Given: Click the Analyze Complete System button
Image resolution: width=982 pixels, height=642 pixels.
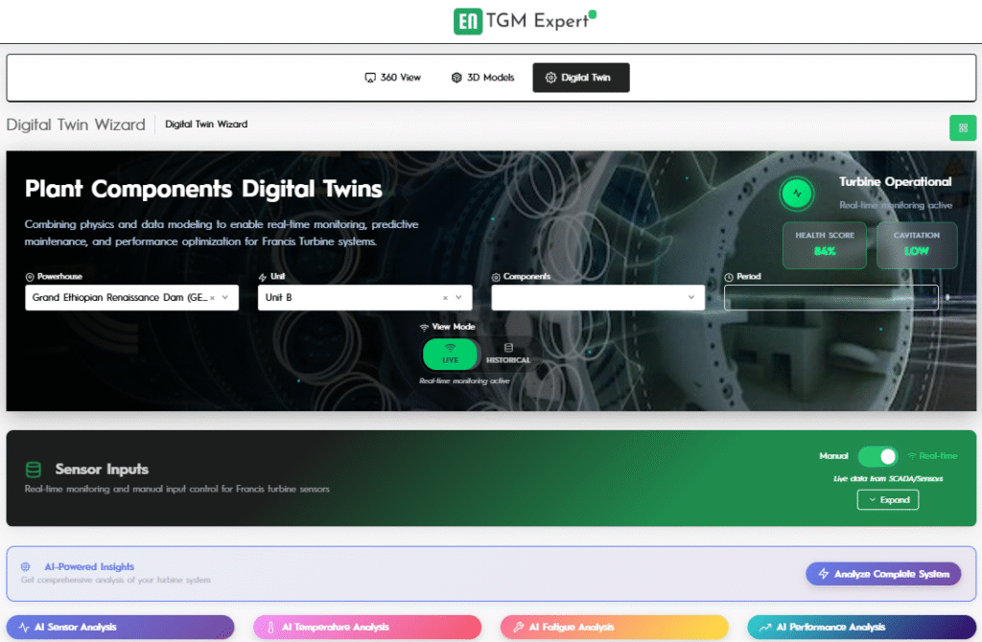Looking at the screenshot, I should [882, 574].
